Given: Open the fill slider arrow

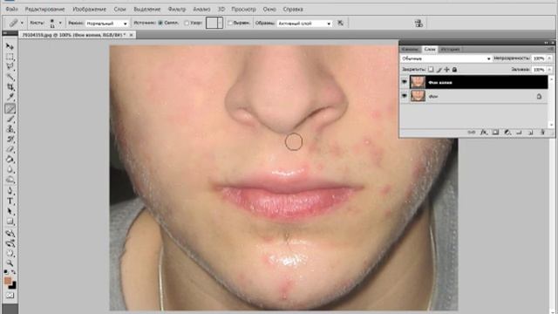Looking at the screenshot, I should click(x=549, y=70).
